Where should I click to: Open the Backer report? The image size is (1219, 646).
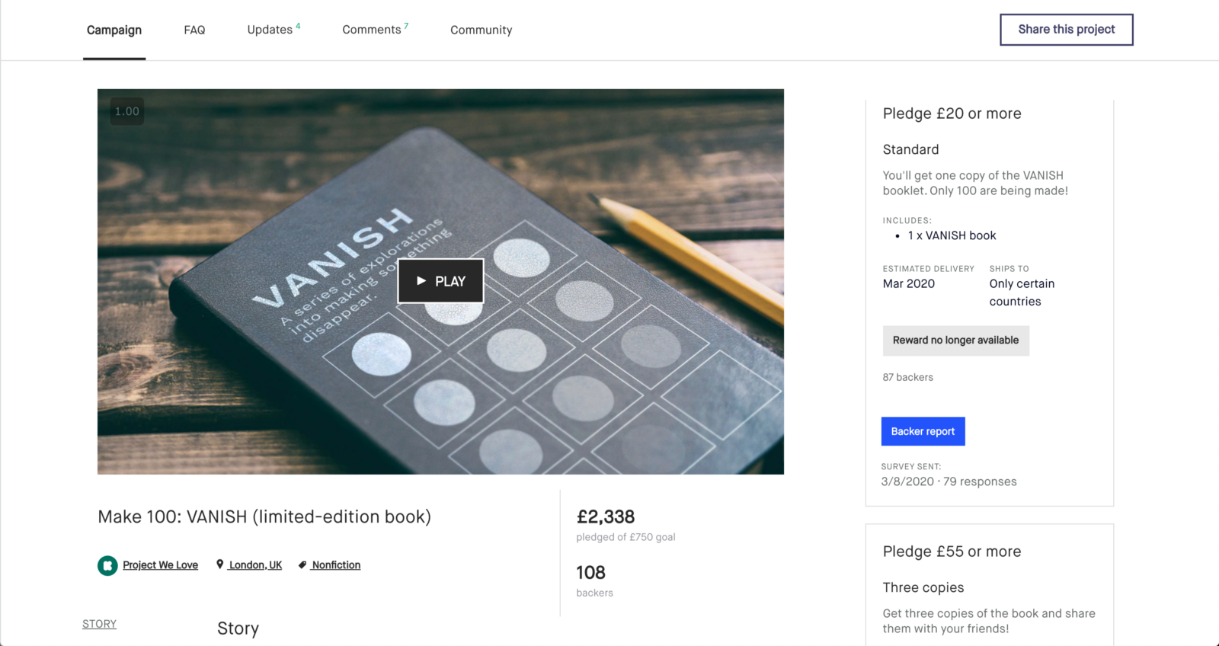tap(923, 431)
